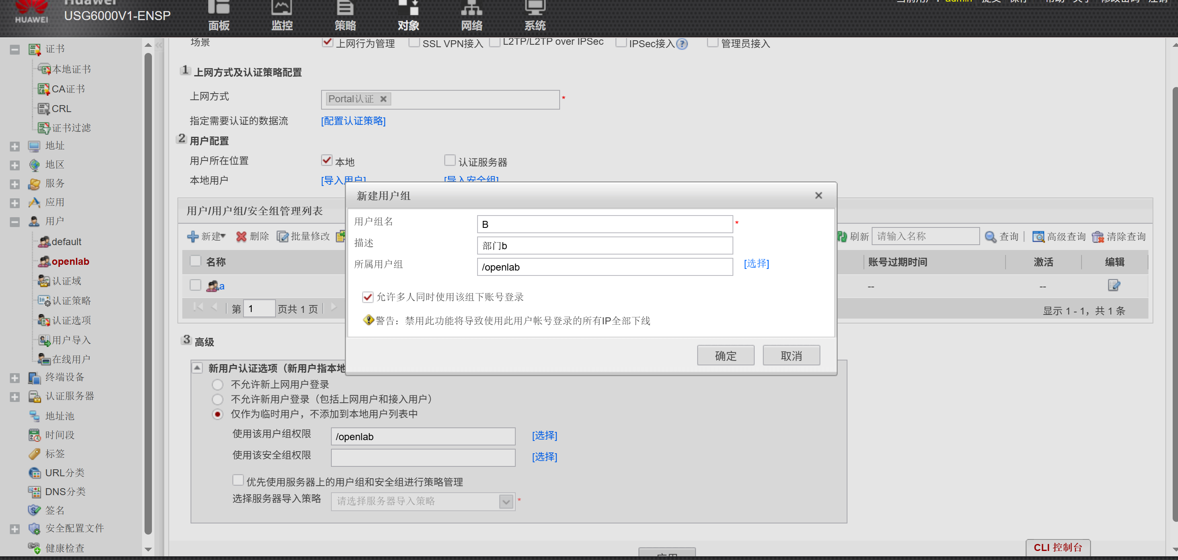Image resolution: width=1178 pixels, height=560 pixels.
Task: Open the 面板 dashboard panel
Action: 218,16
